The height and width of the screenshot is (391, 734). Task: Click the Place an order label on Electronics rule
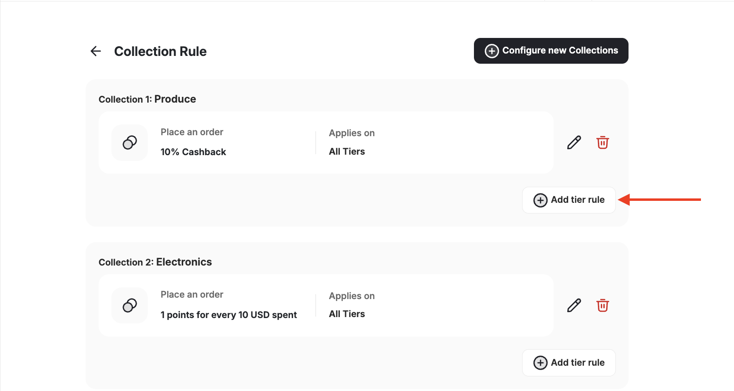[192, 294]
